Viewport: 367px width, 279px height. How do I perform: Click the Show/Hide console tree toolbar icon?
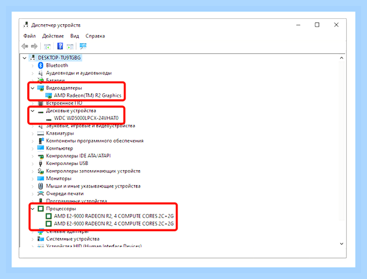tap(47, 47)
